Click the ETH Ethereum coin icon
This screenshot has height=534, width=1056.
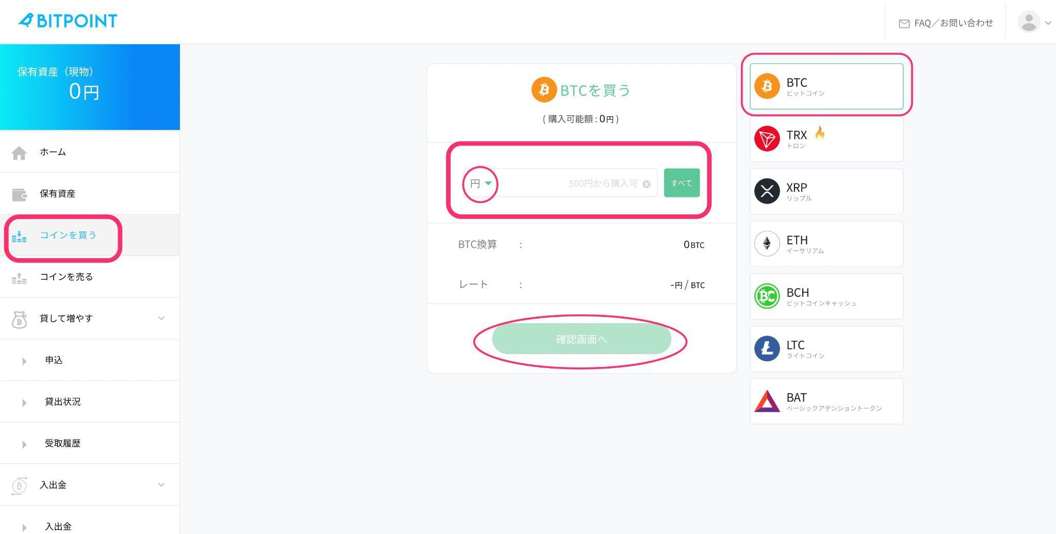click(767, 244)
